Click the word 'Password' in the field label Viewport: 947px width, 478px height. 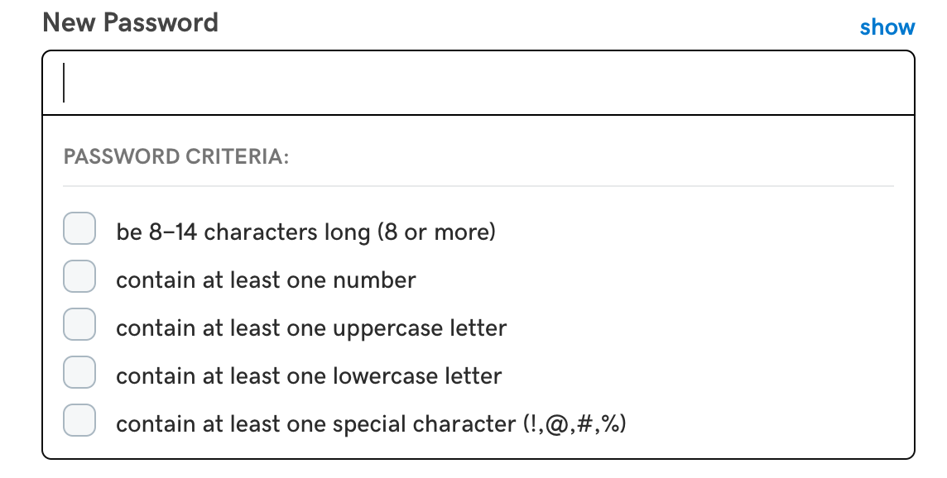pyautogui.click(x=161, y=22)
